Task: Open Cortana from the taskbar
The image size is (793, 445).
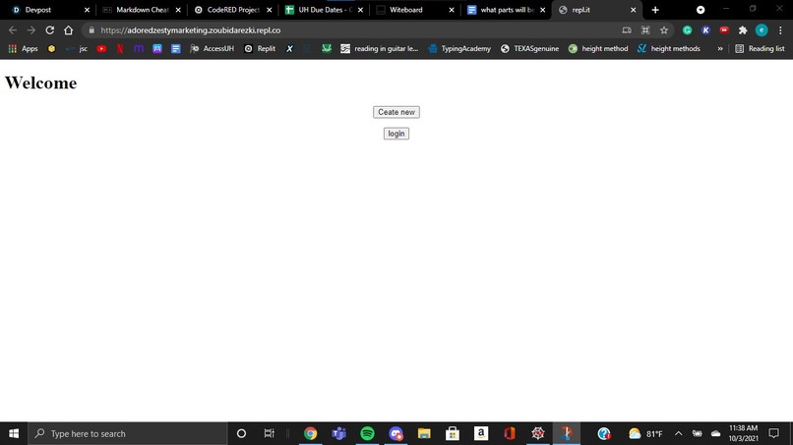Action: (x=241, y=433)
